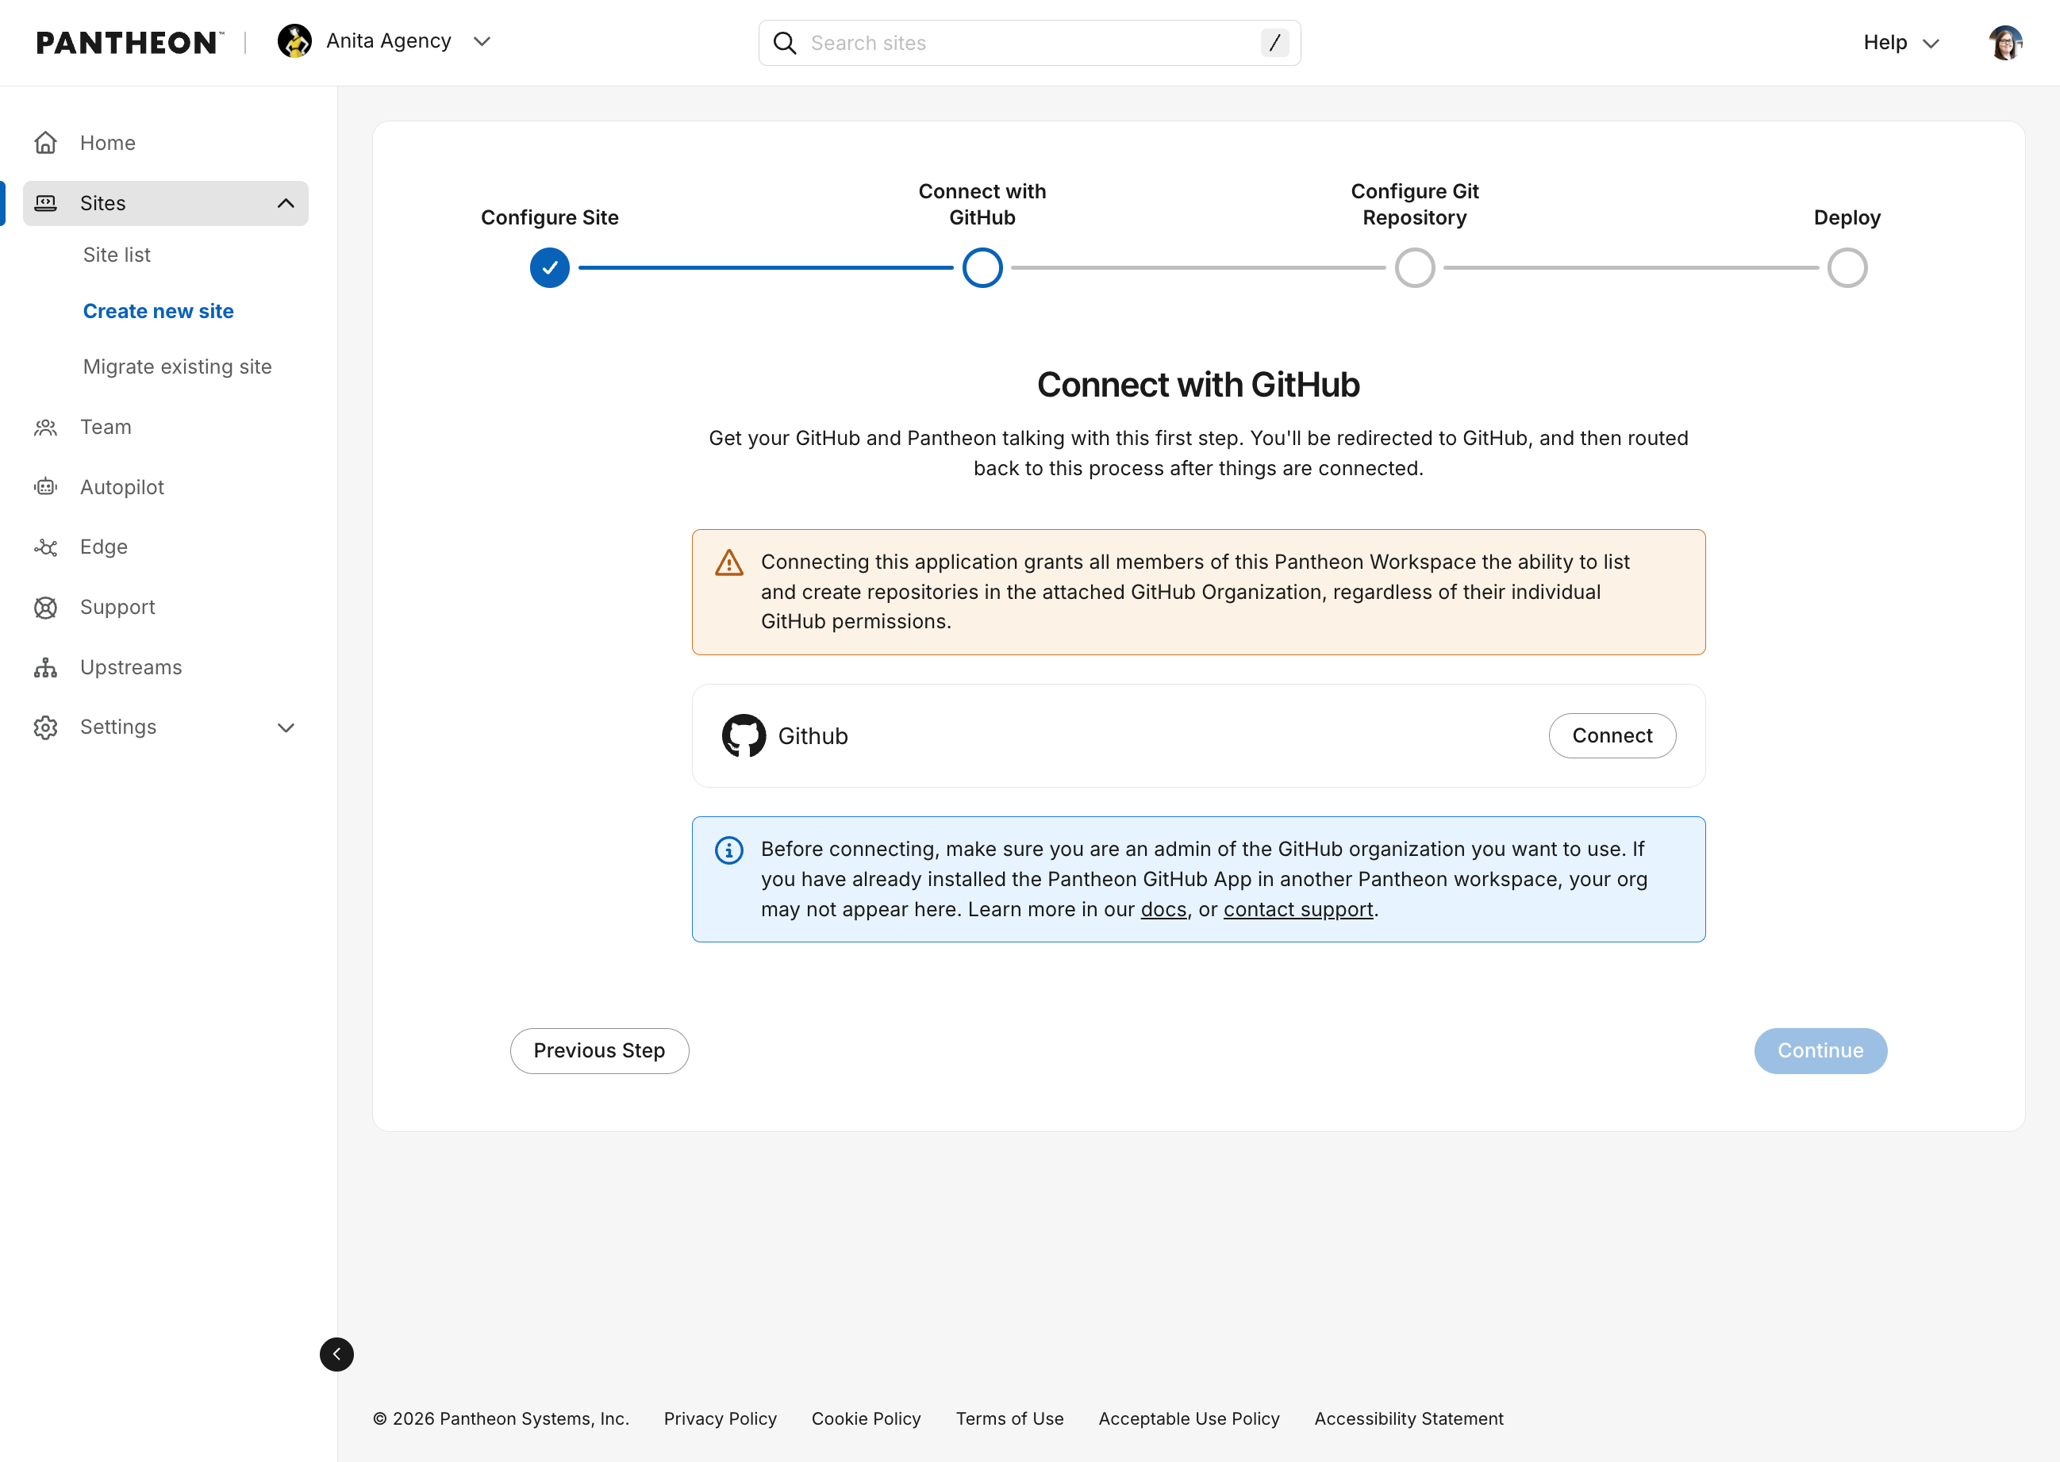The width and height of the screenshot is (2060, 1462).
Task: Select Create new site
Action: tap(159, 311)
